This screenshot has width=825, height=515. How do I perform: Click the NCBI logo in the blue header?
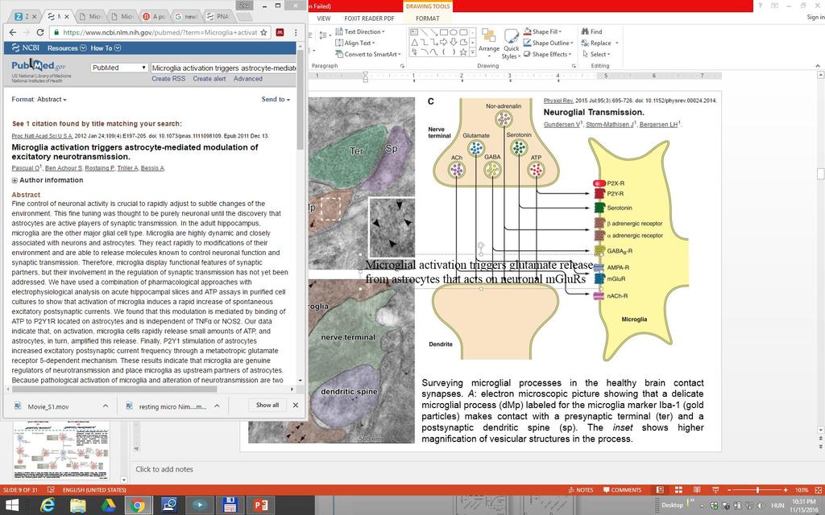(26, 47)
